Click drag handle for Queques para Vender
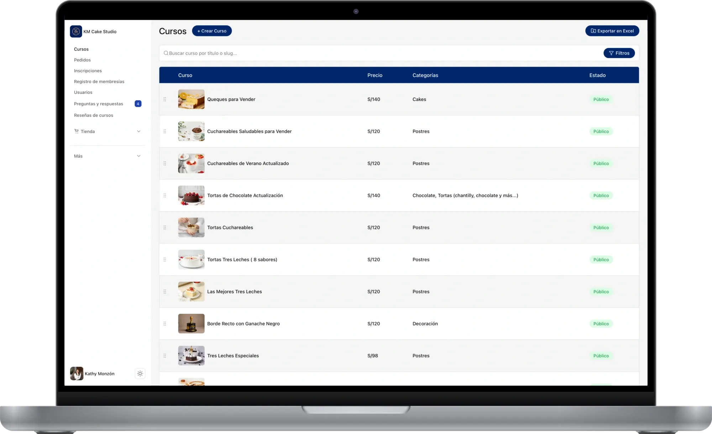This screenshot has width=712, height=434. click(165, 99)
